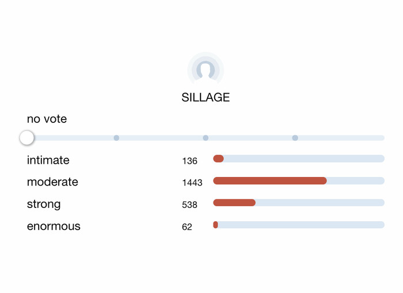
Task: Click the 'enormous' label
Action: point(54,226)
